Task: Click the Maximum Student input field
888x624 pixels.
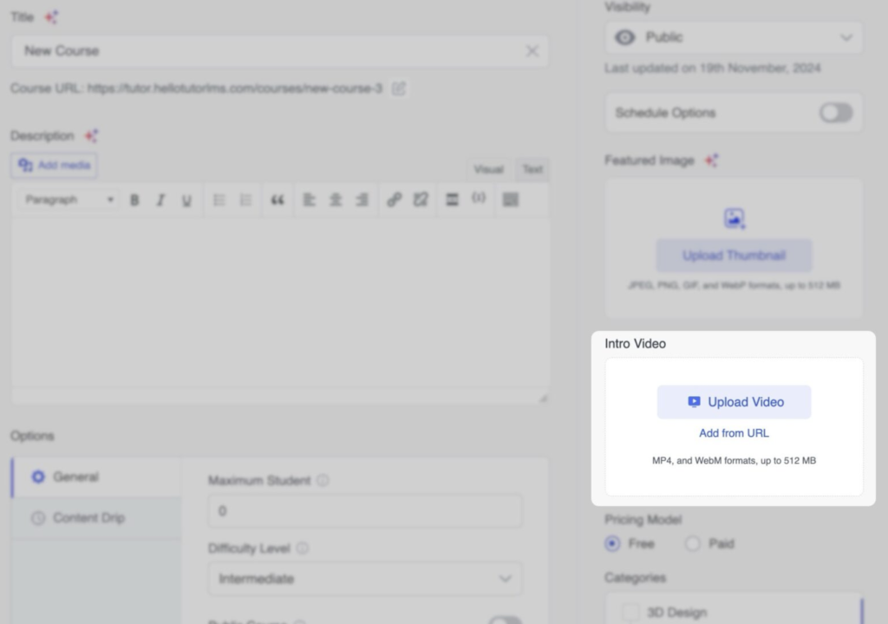Action: pos(365,511)
